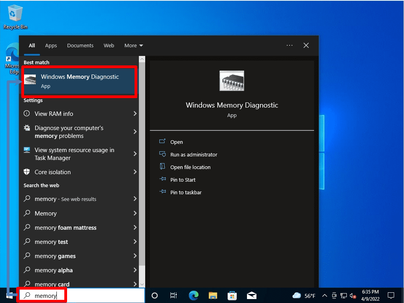Click the network tray icon

[x=344, y=296]
